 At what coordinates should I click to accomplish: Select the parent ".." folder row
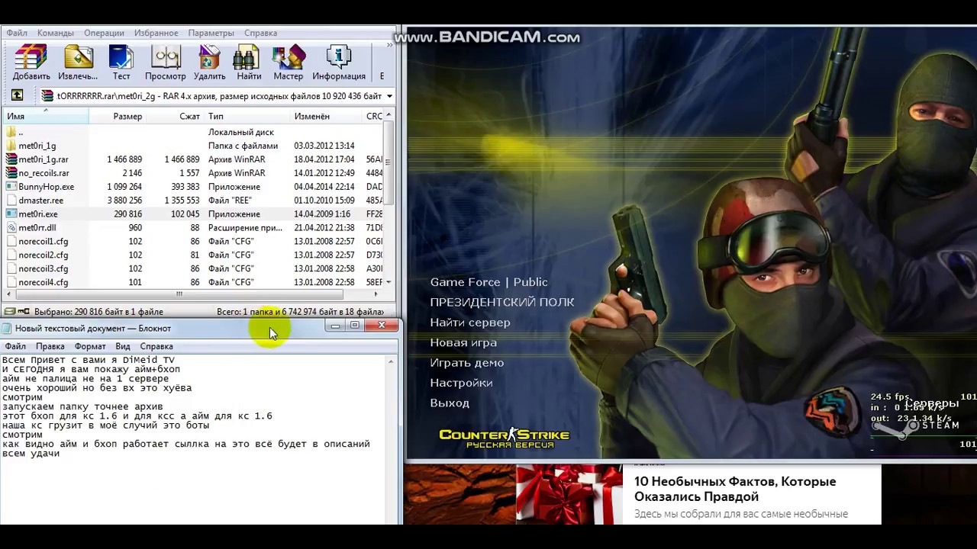(x=193, y=132)
